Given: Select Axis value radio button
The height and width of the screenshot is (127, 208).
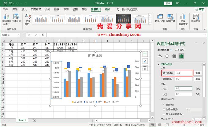Looking at the screenshot, I should coord(164,110).
